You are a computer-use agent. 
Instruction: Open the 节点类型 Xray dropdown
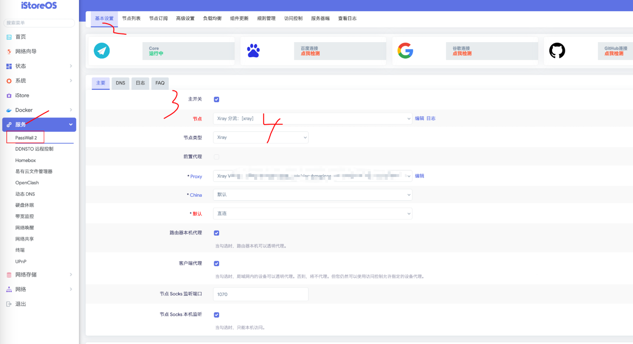[x=260, y=137]
